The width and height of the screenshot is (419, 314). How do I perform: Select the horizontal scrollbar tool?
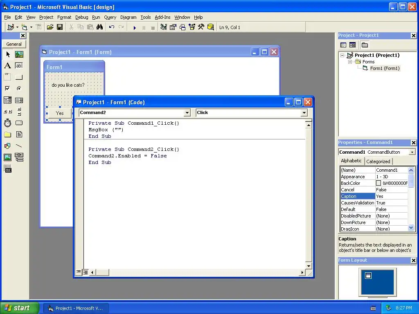tap(8, 112)
